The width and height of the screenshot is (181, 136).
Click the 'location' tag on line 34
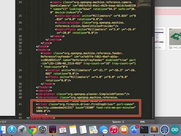pyautogui.click(x=54, y=70)
